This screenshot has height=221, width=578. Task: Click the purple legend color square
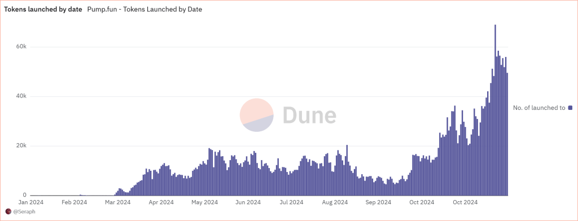[x=570, y=108]
